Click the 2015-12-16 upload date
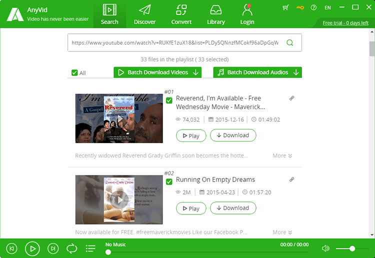Viewport: 375px width, 258px height. (229, 119)
